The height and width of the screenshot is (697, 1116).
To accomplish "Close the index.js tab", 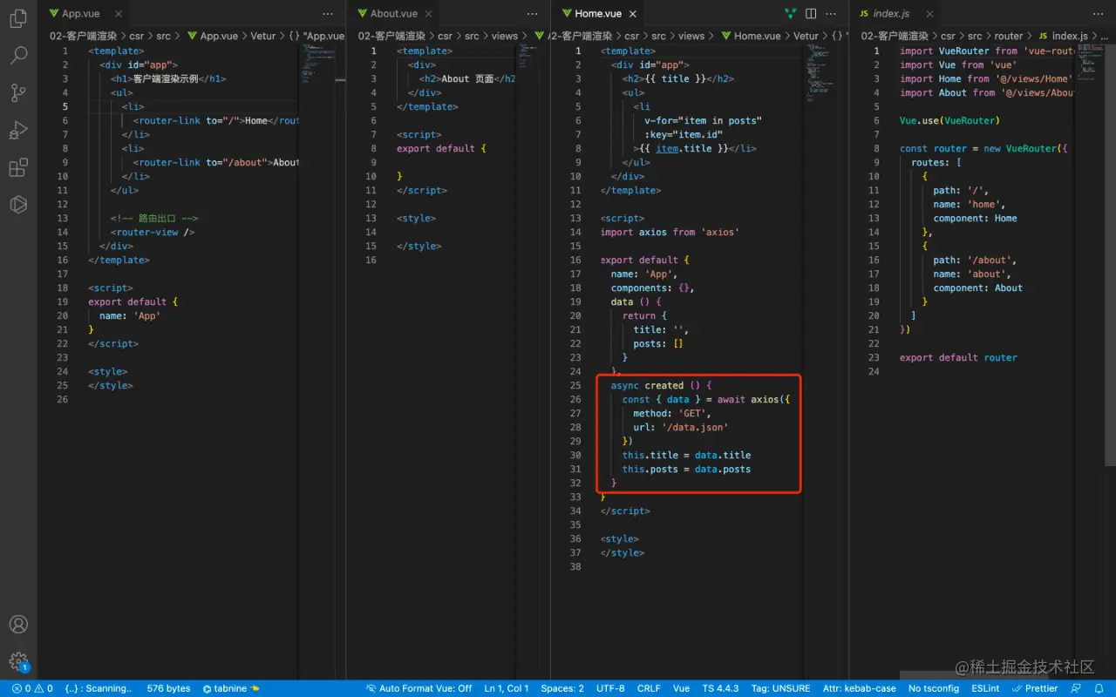I will 929,14.
